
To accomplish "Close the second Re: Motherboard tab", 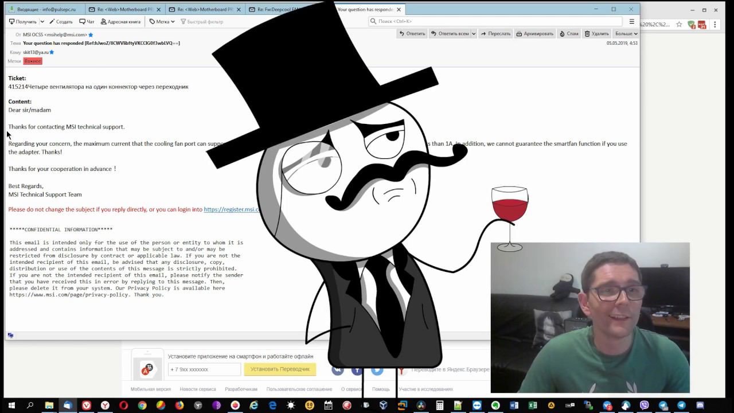I will tap(239, 10).
